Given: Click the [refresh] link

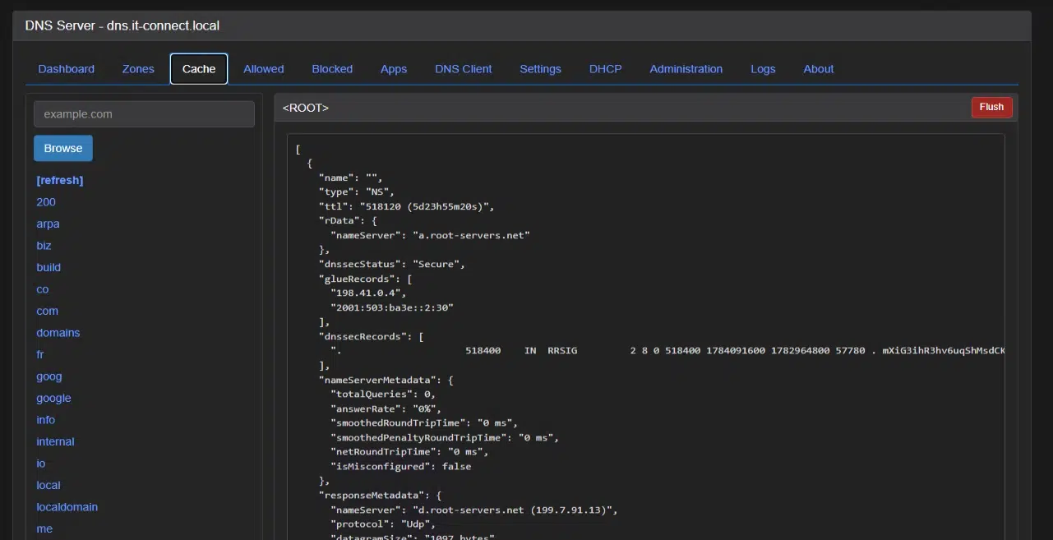Looking at the screenshot, I should [x=60, y=180].
